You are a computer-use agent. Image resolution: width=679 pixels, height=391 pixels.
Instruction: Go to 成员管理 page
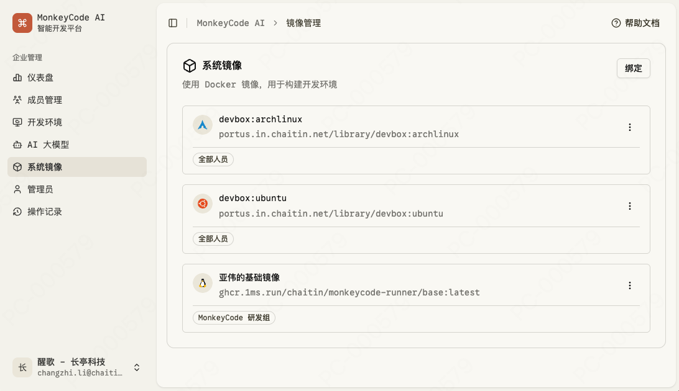[45, 100]
